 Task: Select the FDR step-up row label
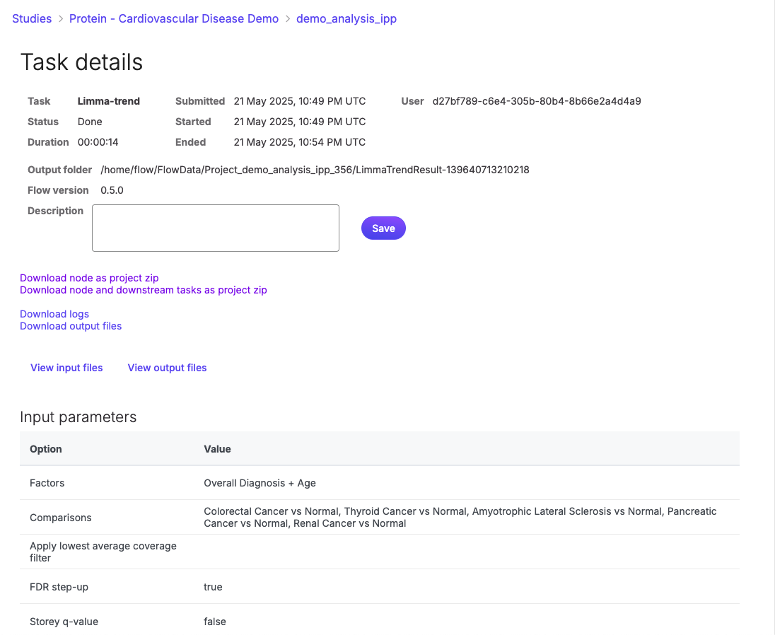point(59,587)
